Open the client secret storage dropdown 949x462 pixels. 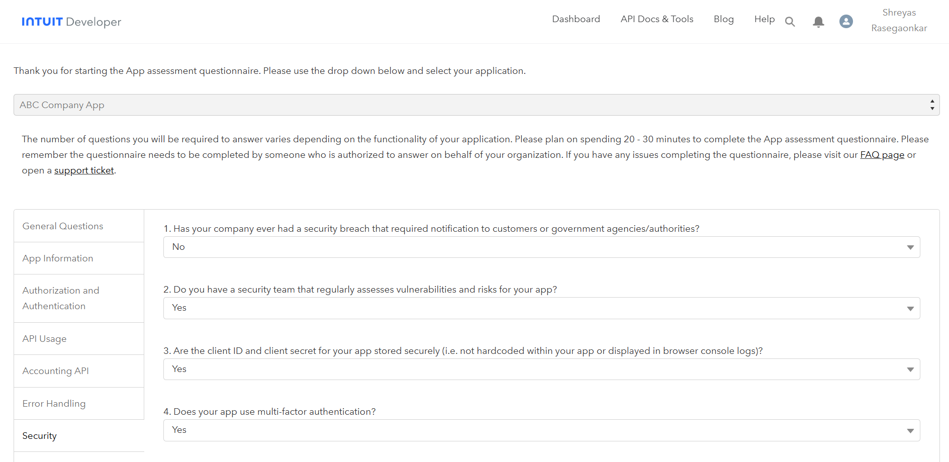tap(541, 369)
